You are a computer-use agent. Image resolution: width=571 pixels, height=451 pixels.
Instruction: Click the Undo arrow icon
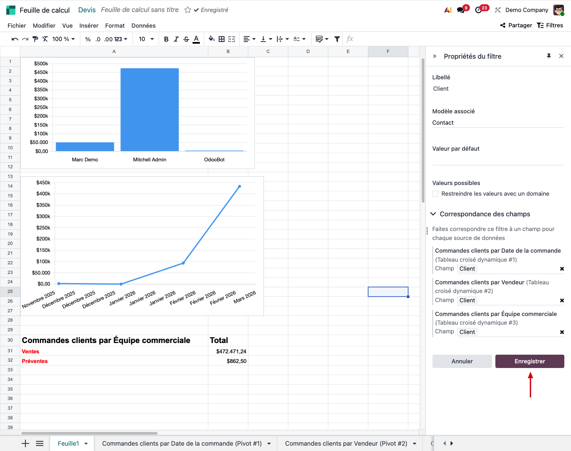15,39
